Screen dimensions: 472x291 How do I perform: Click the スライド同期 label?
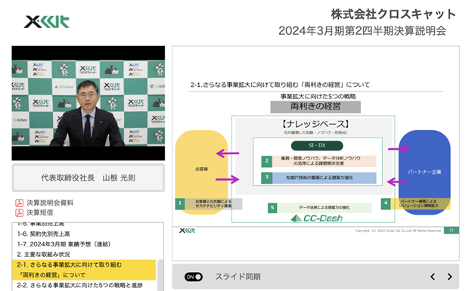(x=238, y=277)
